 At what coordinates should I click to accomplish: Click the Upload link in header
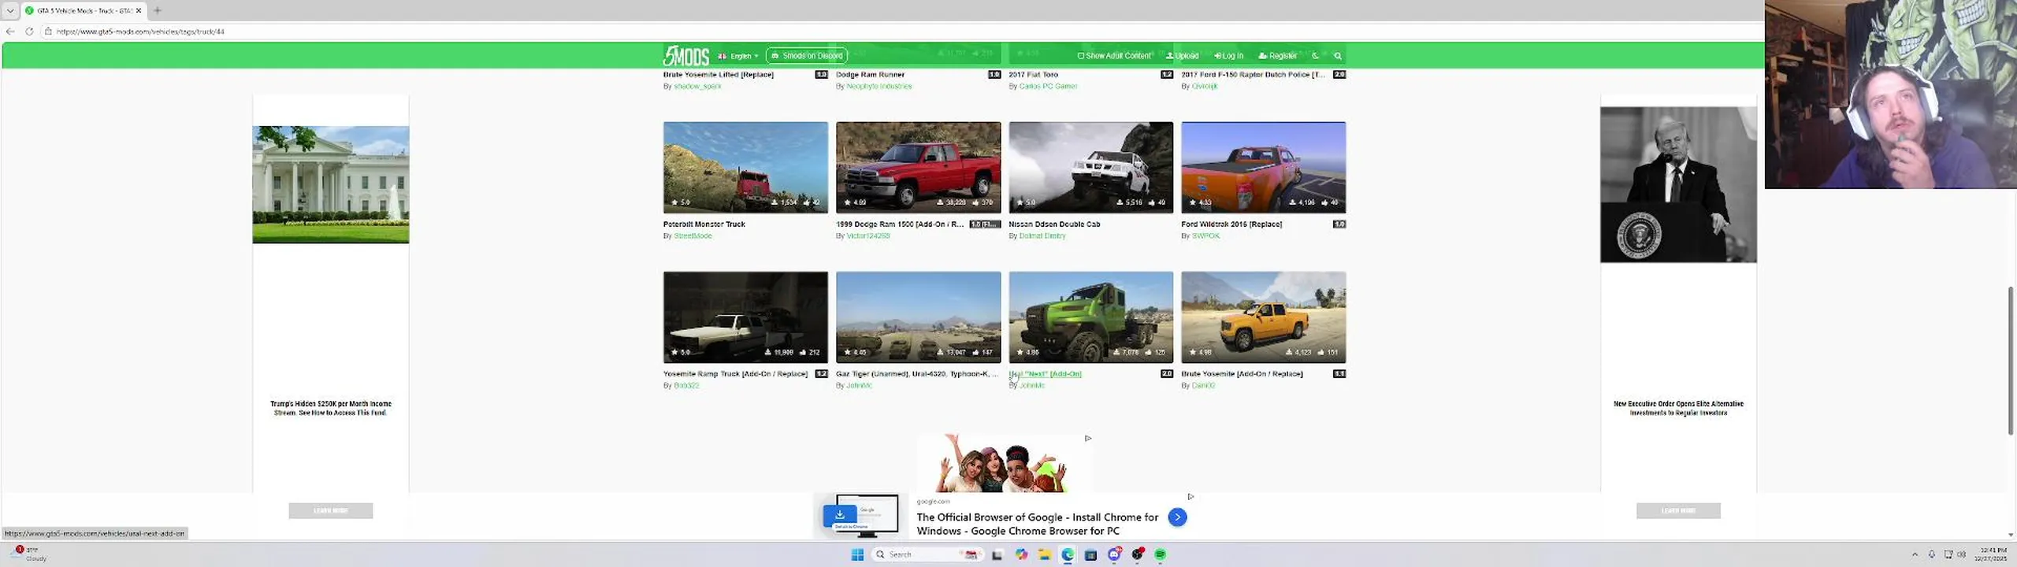[1182, 56]
